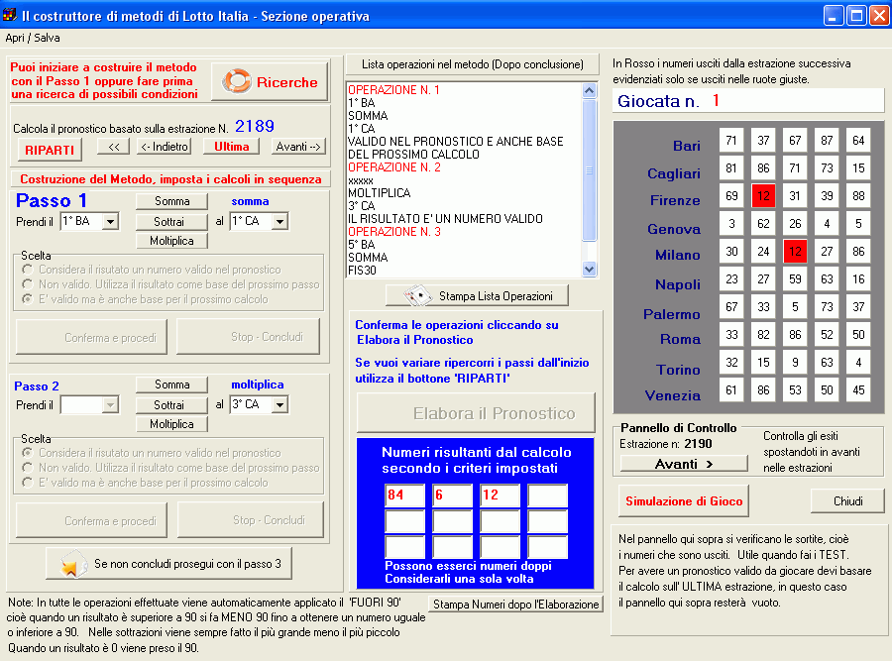The height and width of the screenshot is (661, 892).
Task: Click Sottrai in Passo 2
Action: click(x=171, y=405)
